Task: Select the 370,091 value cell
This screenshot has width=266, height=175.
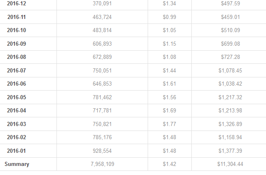Action: [102, 4]
